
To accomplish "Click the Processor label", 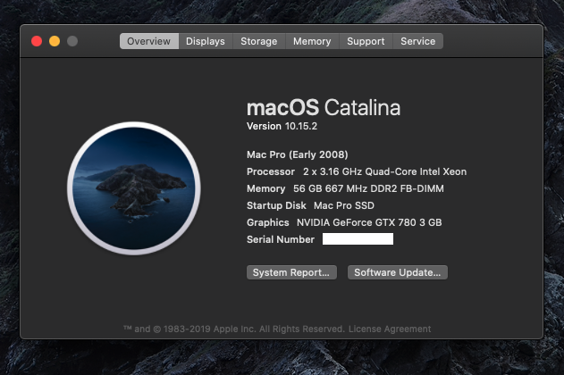I will 271,171.
